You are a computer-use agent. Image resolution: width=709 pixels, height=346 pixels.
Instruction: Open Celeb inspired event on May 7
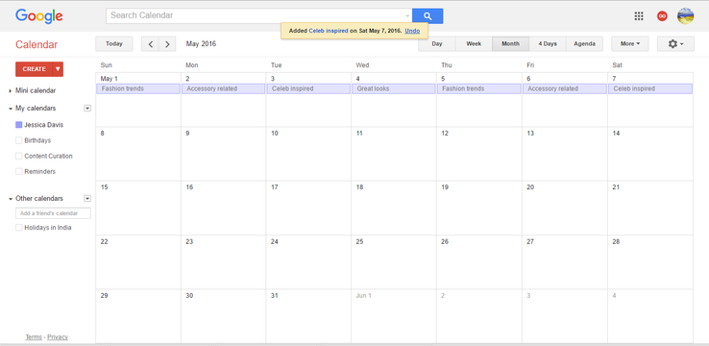(x=649, y=88)
